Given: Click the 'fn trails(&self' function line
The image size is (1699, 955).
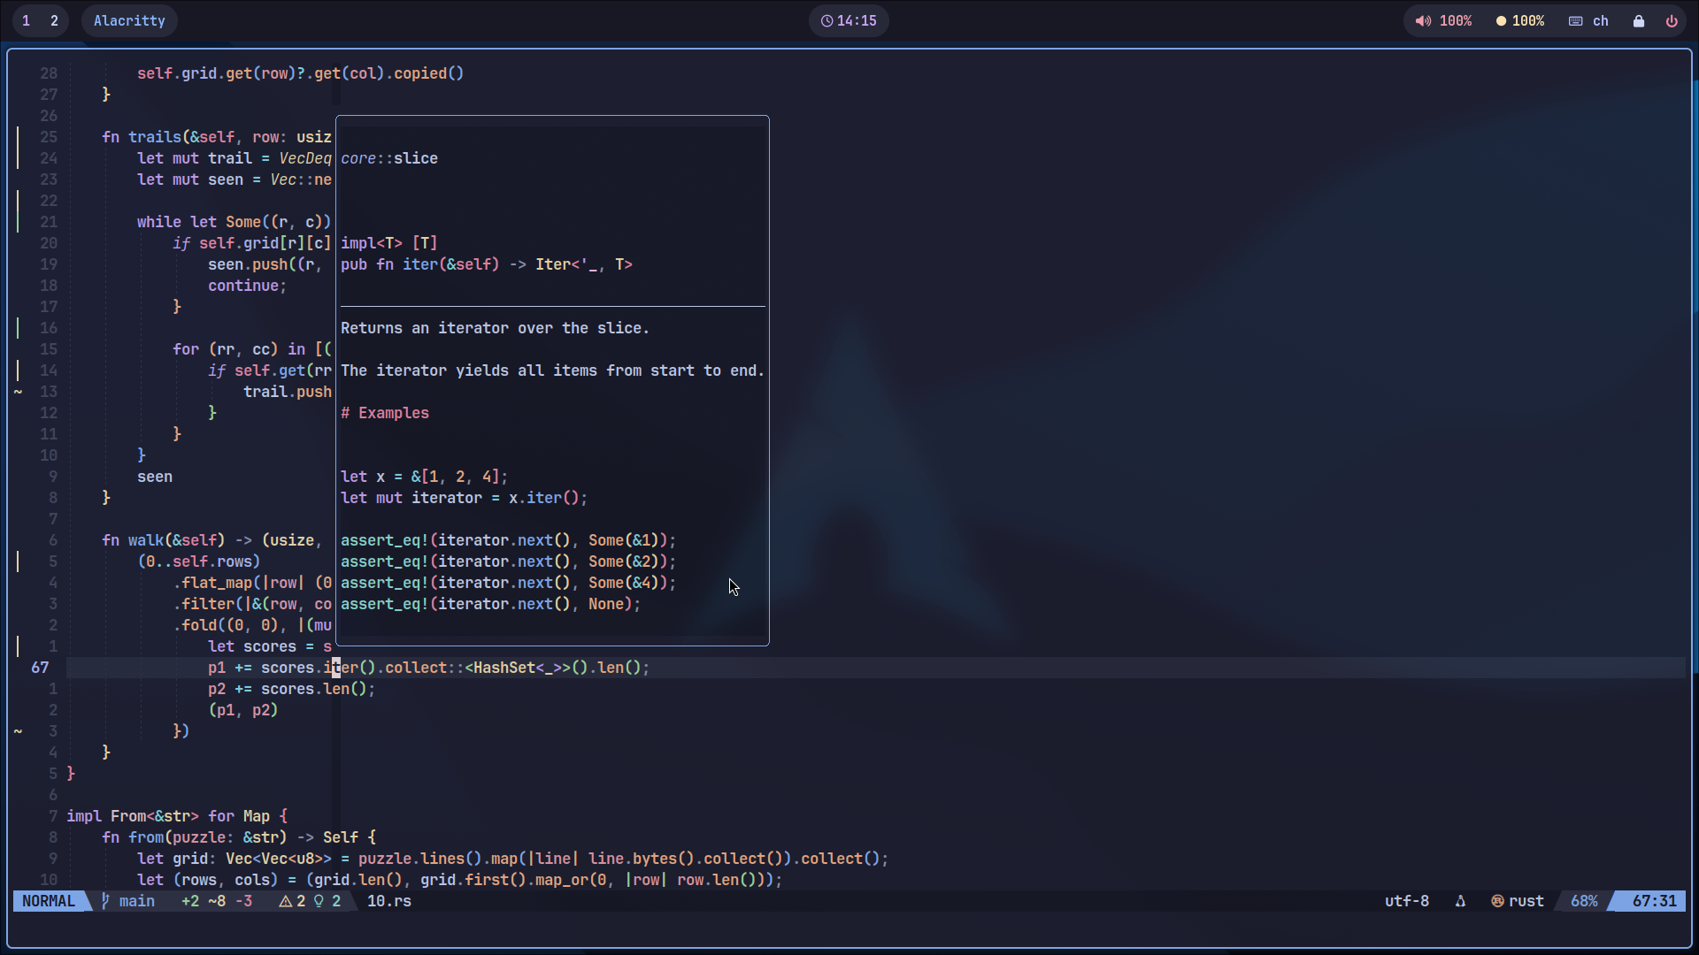Looking at the screenshot, I should click(217, 137).
